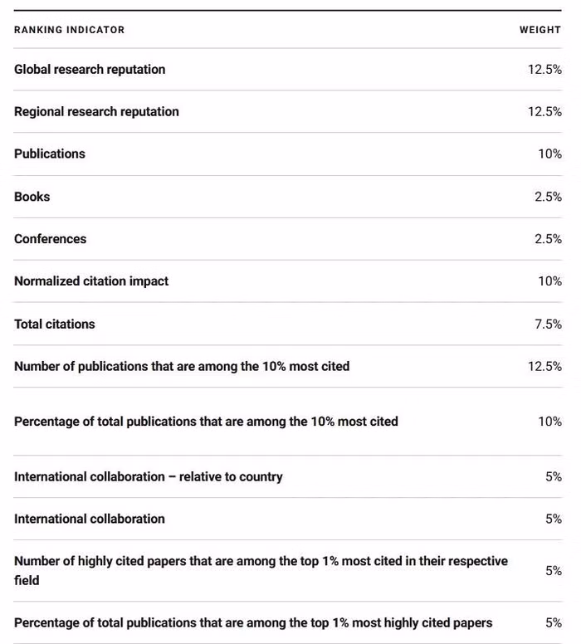581x644 pixels.
Task: Select the Global research reputation row label
Action: tap(90, 70)
